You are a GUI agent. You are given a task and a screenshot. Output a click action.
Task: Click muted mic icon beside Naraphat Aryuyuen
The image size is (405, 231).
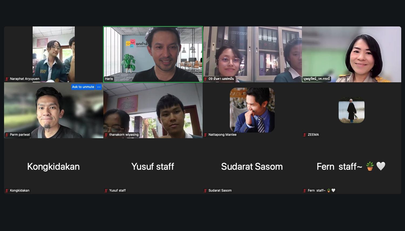pyautogui.click(x=7, y=79)
